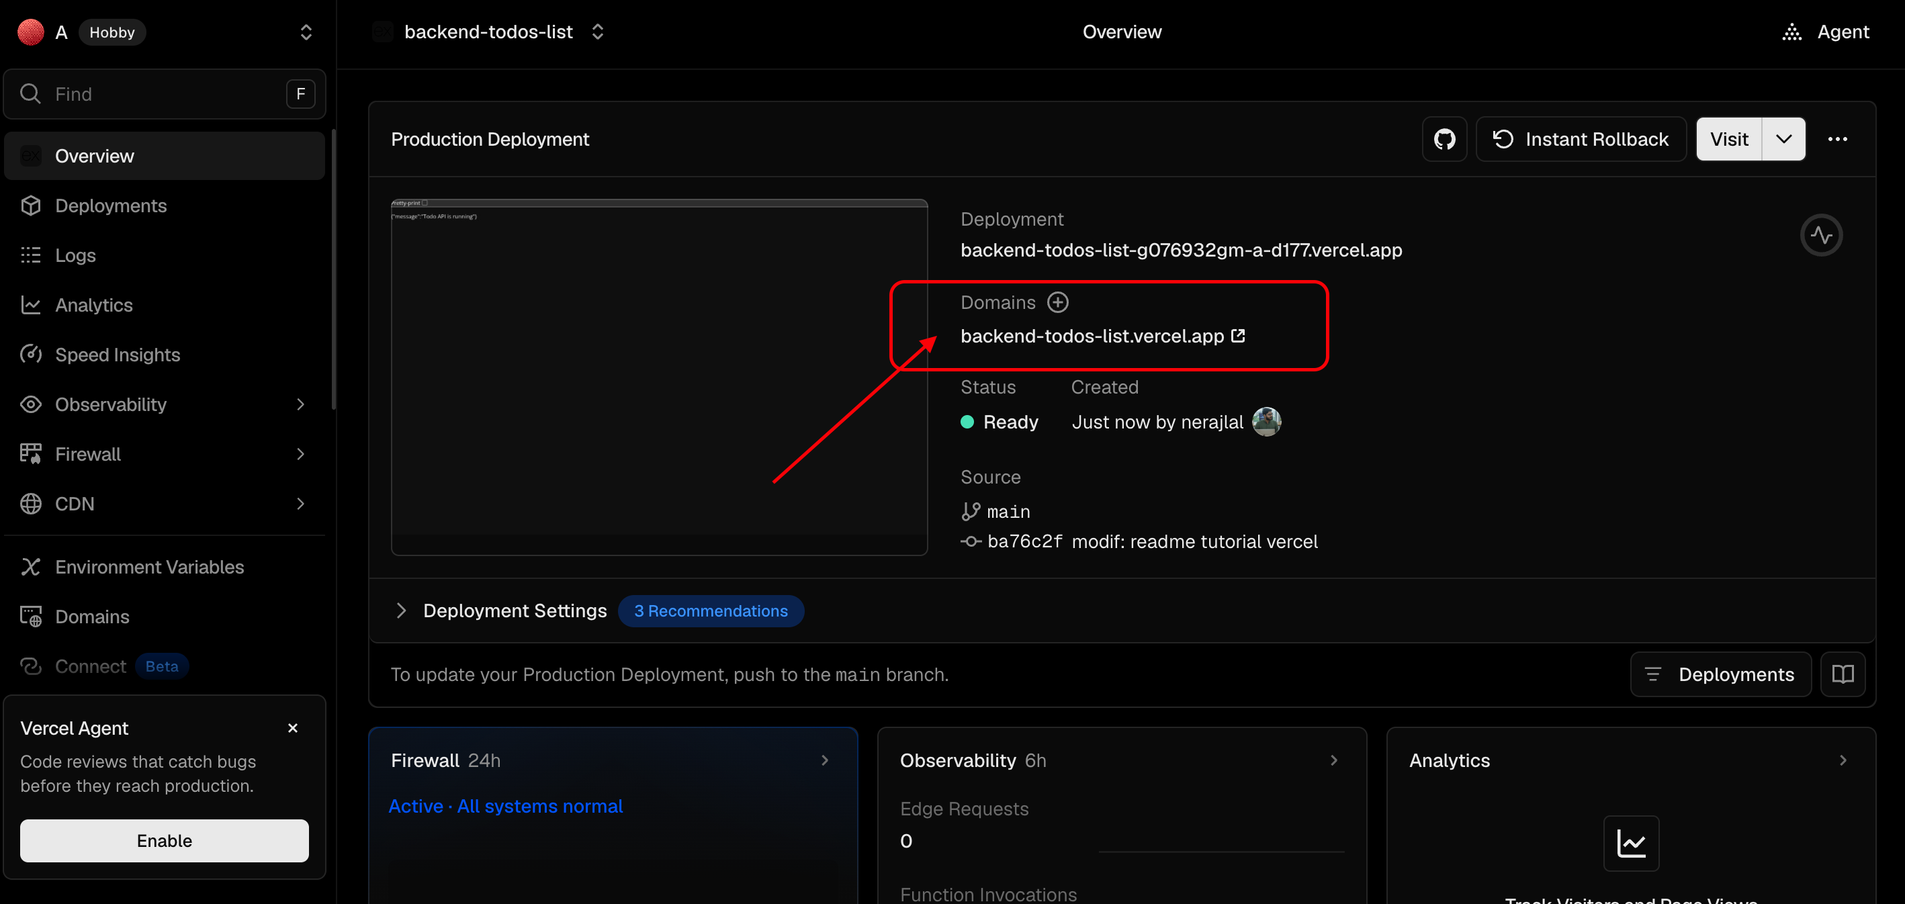Expand the Firewall sidebar submenu
This screenshot has width=1905, height=904.
300,454
